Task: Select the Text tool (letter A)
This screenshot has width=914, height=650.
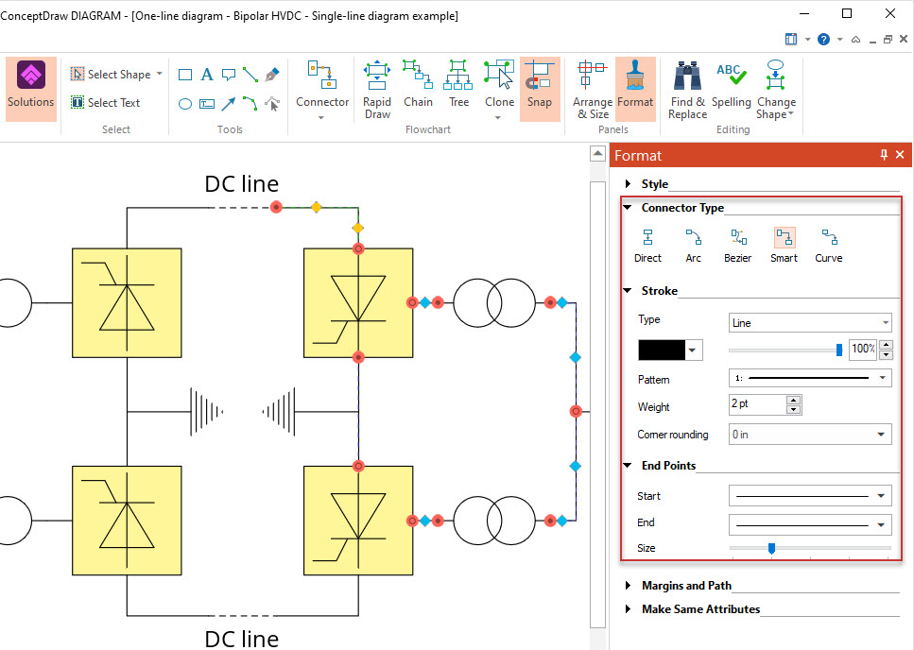Action: 207,75
